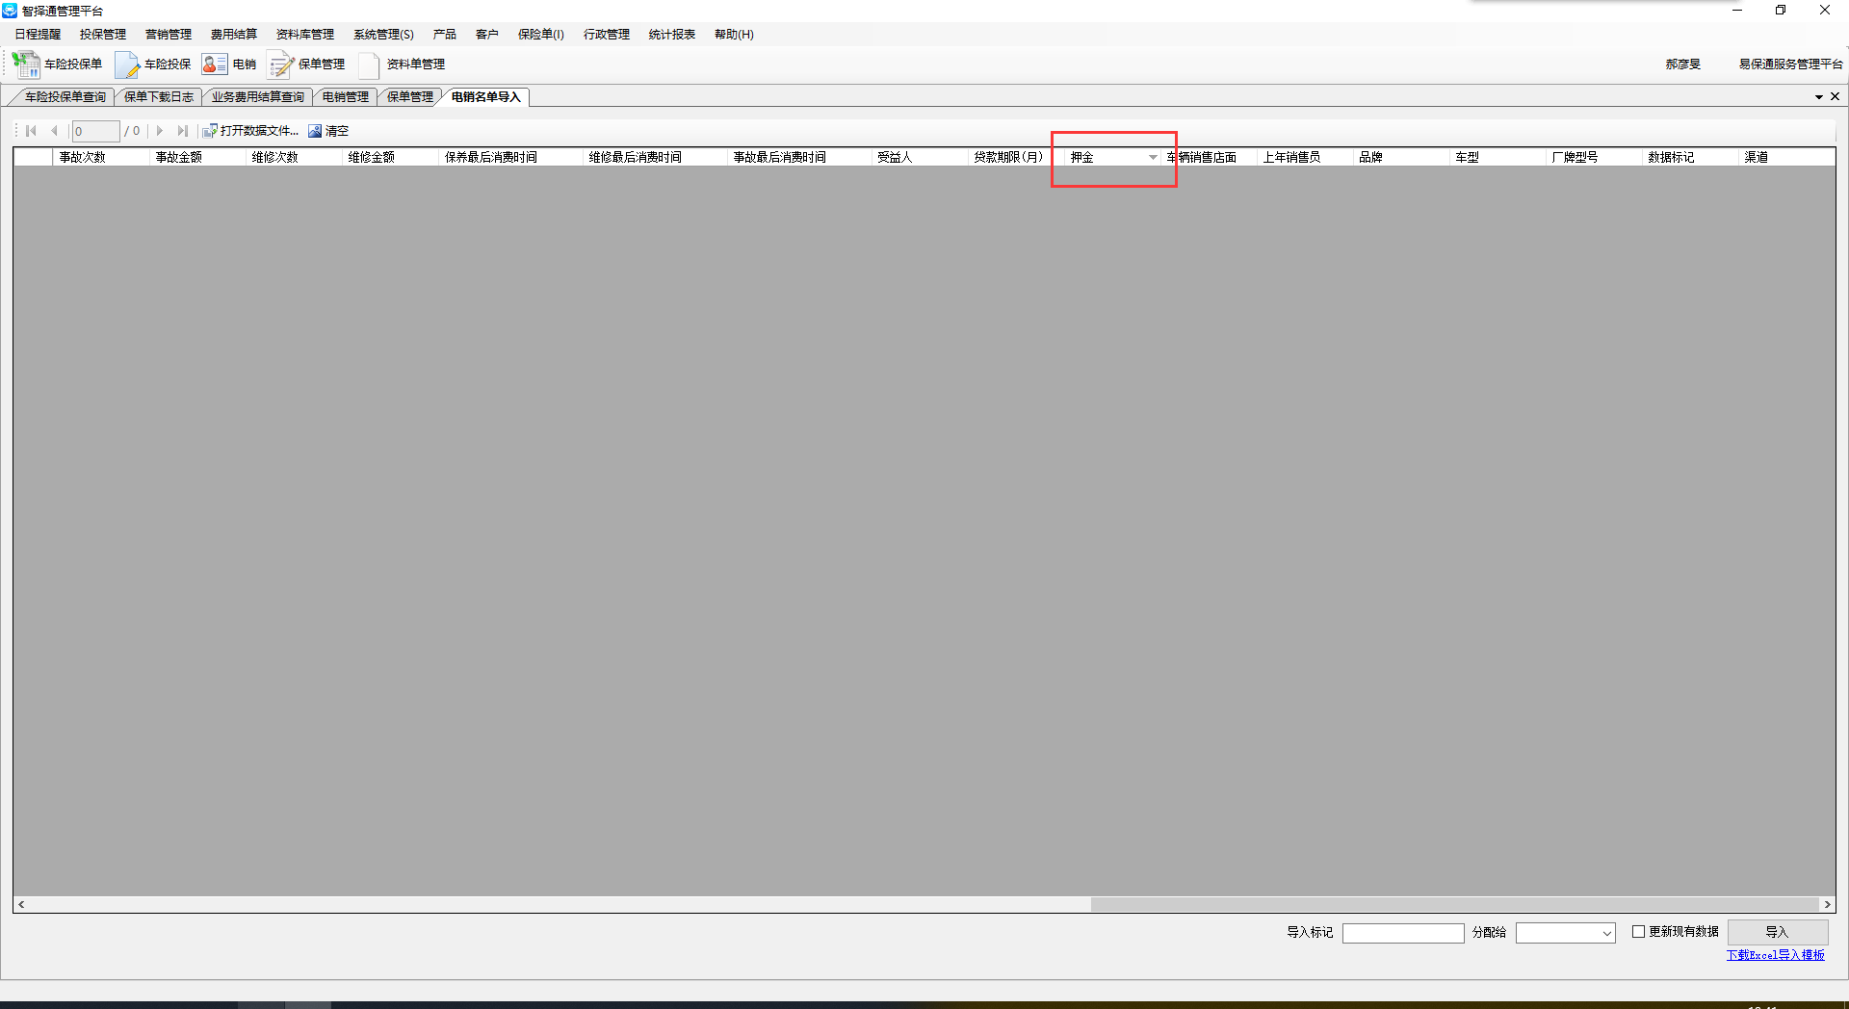Go to previous record arrow
Screen dimensions: 1849x1009
(54, 131)
